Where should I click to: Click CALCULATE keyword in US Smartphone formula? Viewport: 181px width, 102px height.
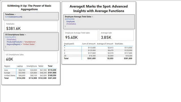point(10,37)
